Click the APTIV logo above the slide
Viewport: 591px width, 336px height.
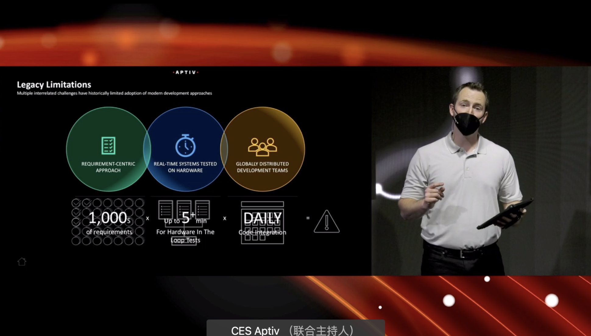pos(186,72)
